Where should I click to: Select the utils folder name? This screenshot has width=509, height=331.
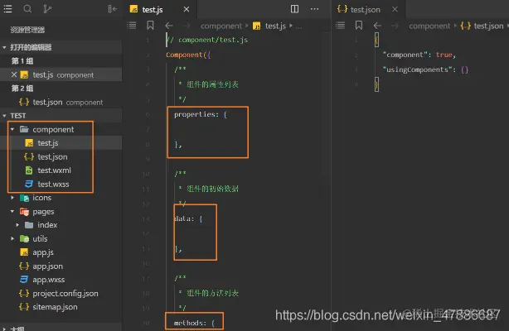[x=40, y=239]
